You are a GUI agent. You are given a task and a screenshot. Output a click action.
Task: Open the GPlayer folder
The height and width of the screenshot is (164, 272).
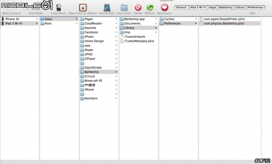click(x=99, y=58)
